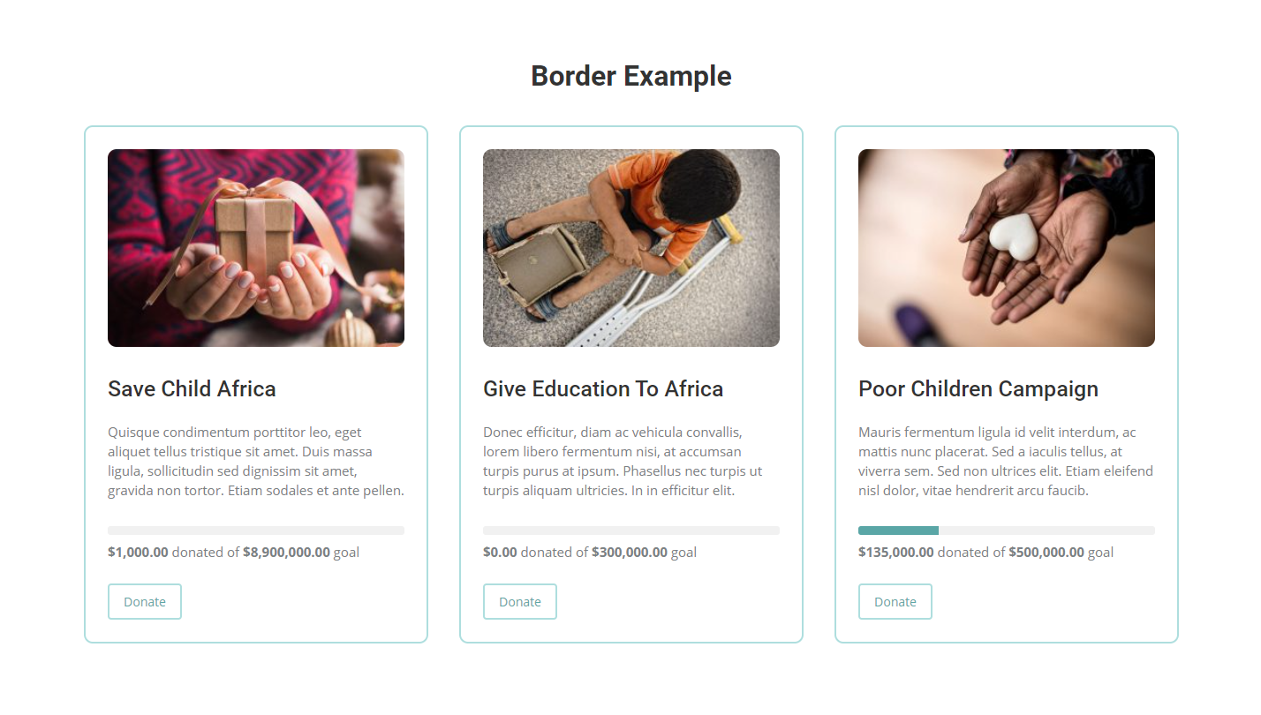
Task: Click the $135,000.00 donated amount
Action: point(895,553)
